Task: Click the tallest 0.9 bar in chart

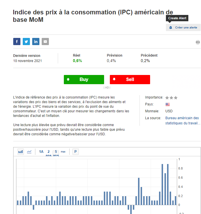Action: [162, 184]
